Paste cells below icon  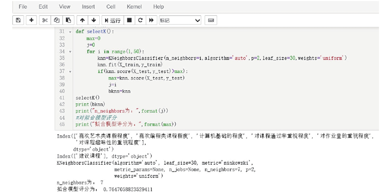click(68, 20)
